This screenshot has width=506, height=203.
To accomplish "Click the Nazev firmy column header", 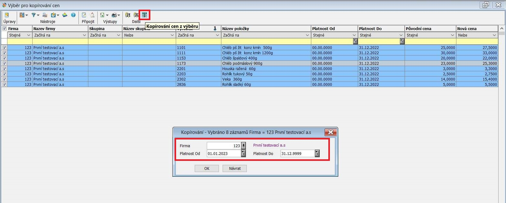I will coord(60,29).
